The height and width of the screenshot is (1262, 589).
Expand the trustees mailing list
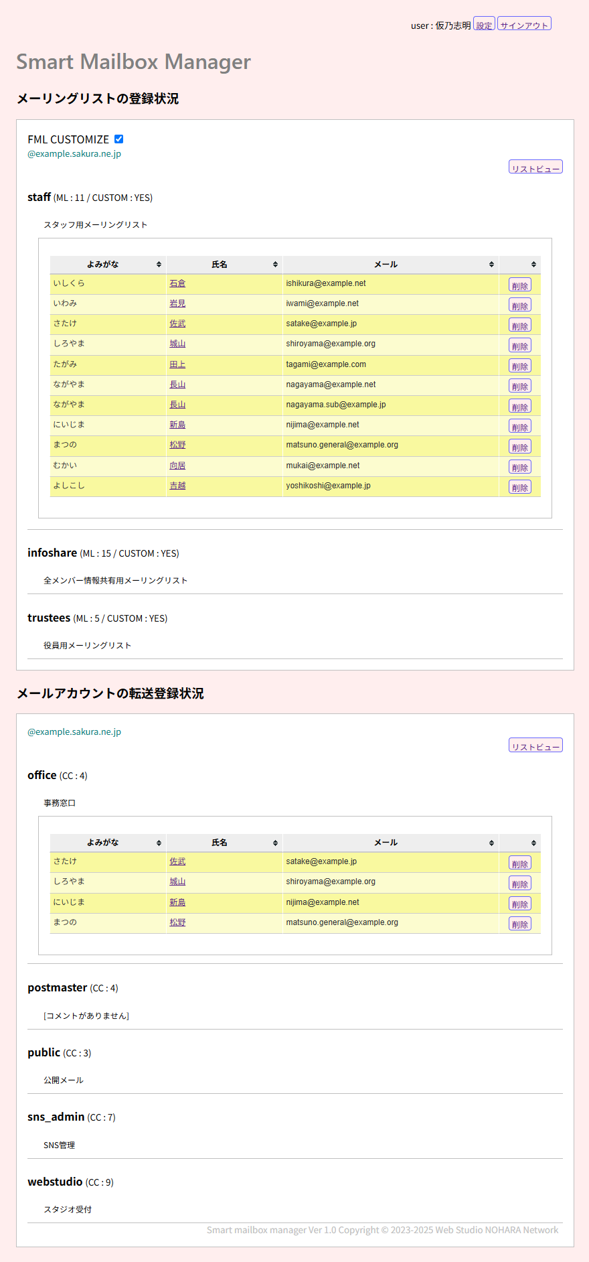point(49,618)
